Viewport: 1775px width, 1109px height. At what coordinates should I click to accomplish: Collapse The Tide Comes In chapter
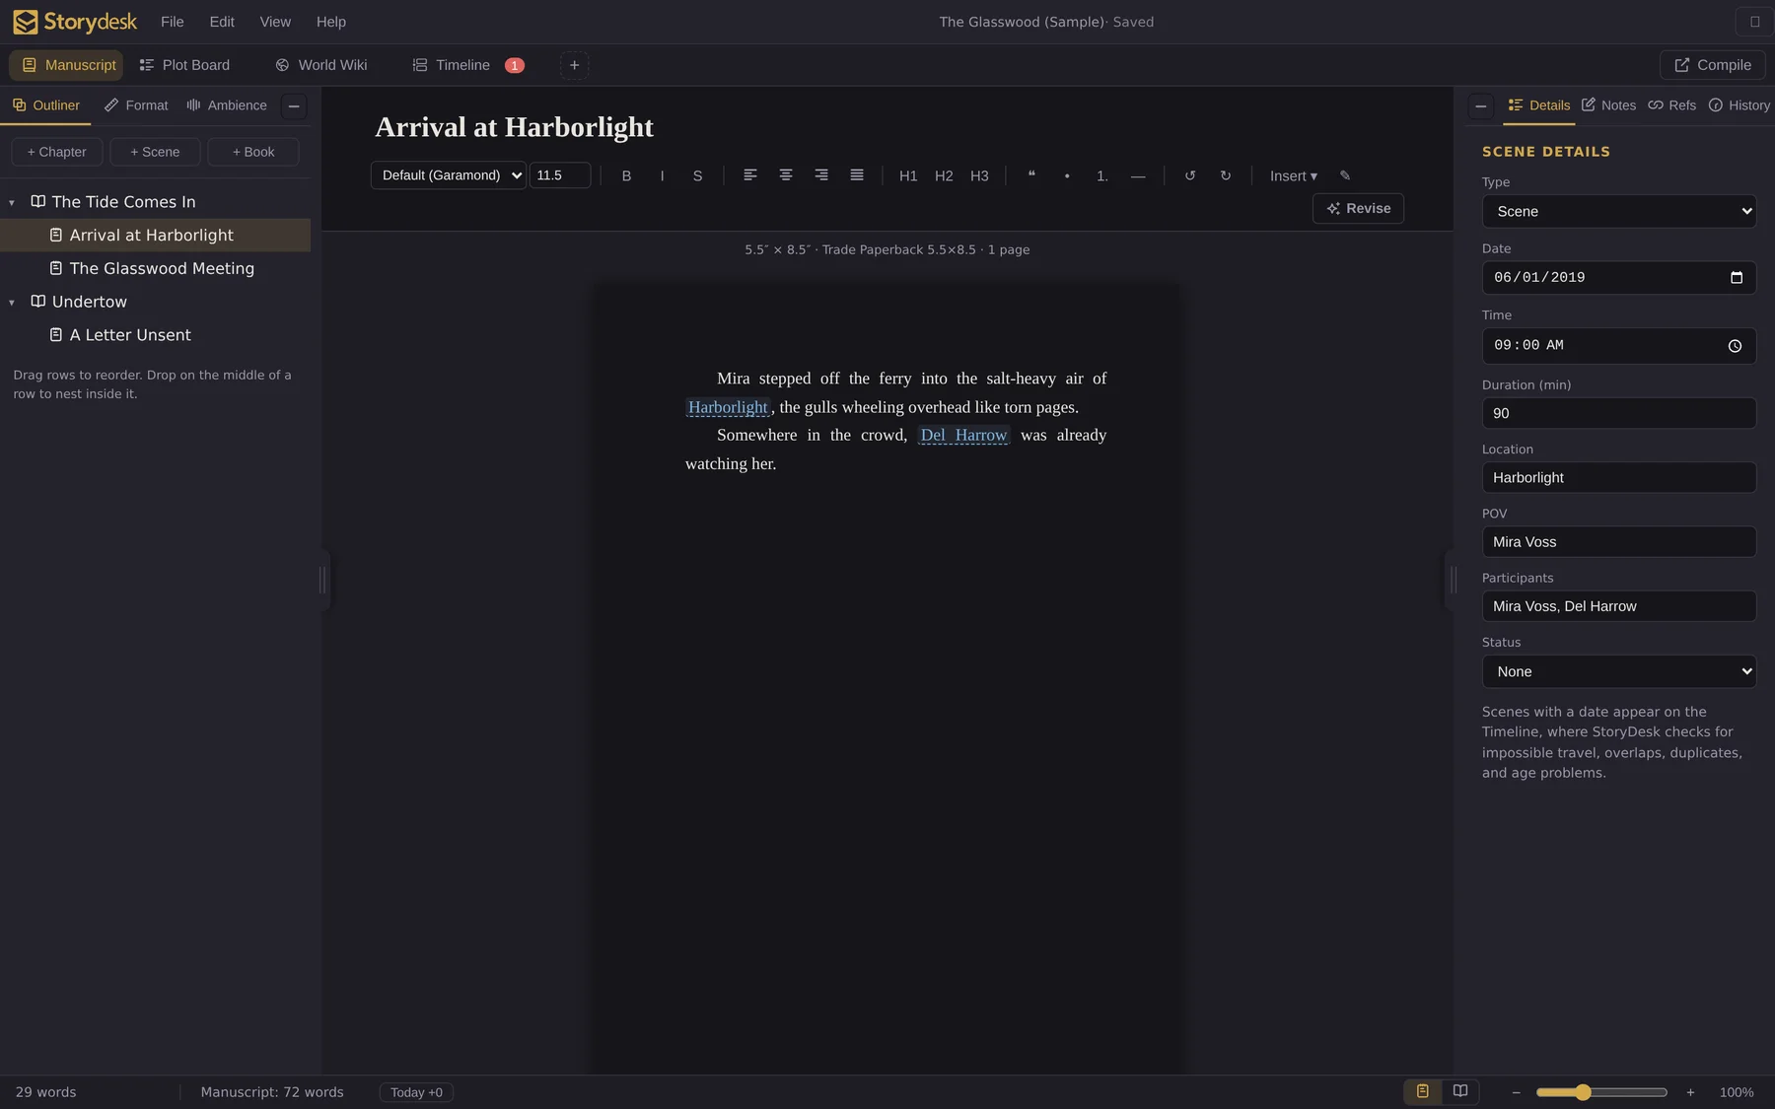point(12,202)
